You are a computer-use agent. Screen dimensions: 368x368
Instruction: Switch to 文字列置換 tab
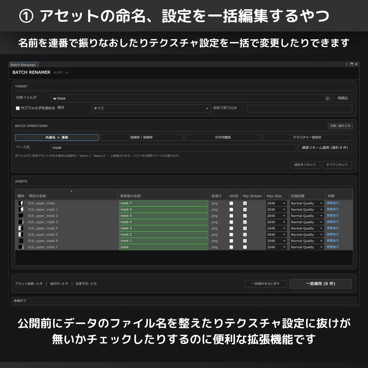[x=223, y=138]
